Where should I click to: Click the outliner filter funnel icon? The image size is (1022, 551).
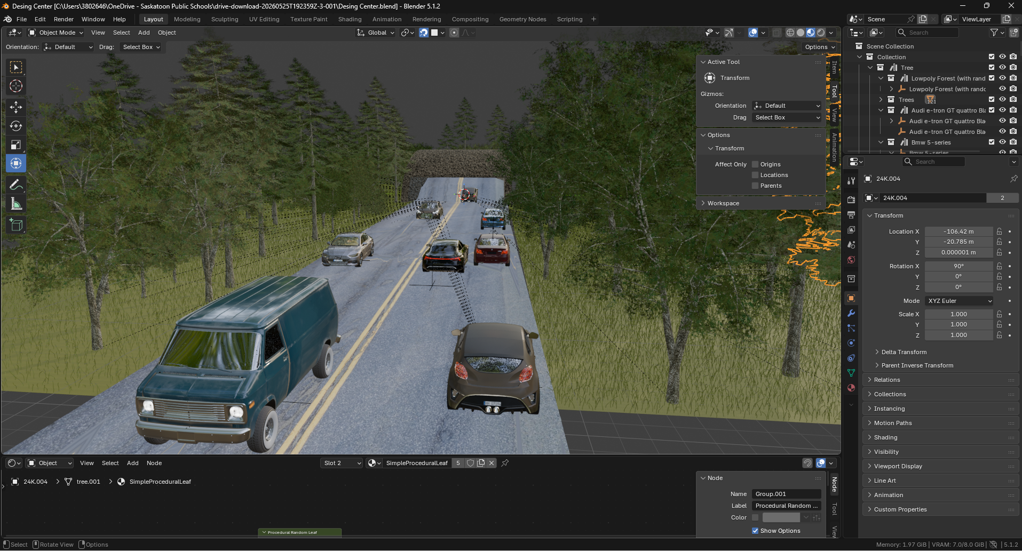coord(994,33)
